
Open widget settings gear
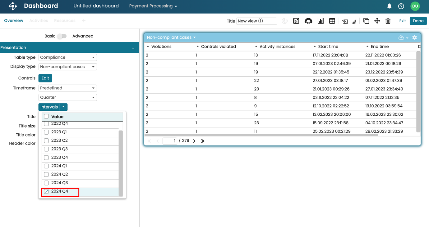[414, 38]
